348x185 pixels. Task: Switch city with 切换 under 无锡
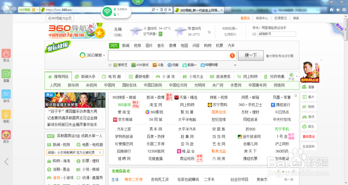118,35
